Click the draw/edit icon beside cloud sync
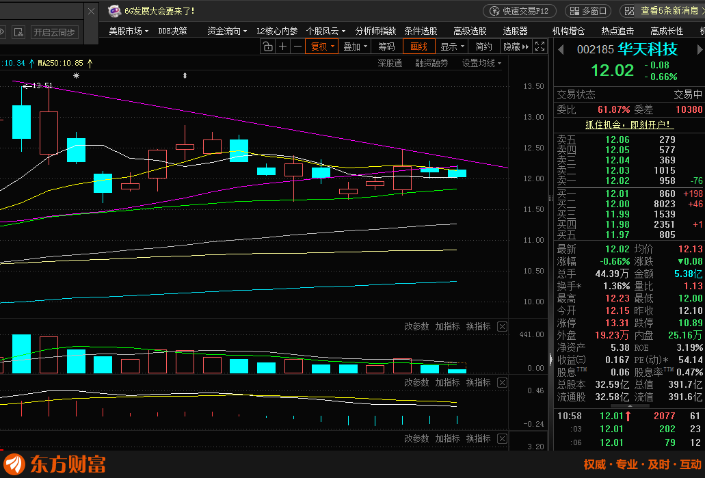The width and height of the screenshot is (705, 478). (x=18, y=32)
